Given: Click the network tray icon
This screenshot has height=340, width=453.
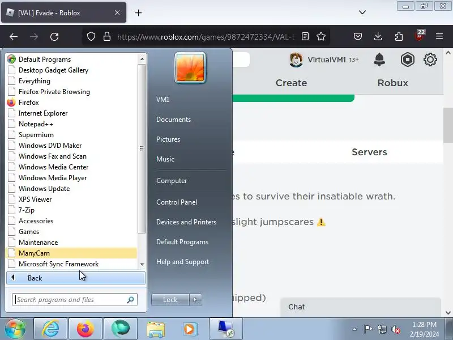Looking at the screenshot, I should (x=382, y=329).
